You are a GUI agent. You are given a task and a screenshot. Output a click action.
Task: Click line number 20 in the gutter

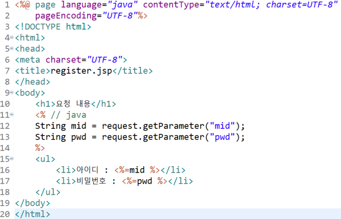[5, 214]
